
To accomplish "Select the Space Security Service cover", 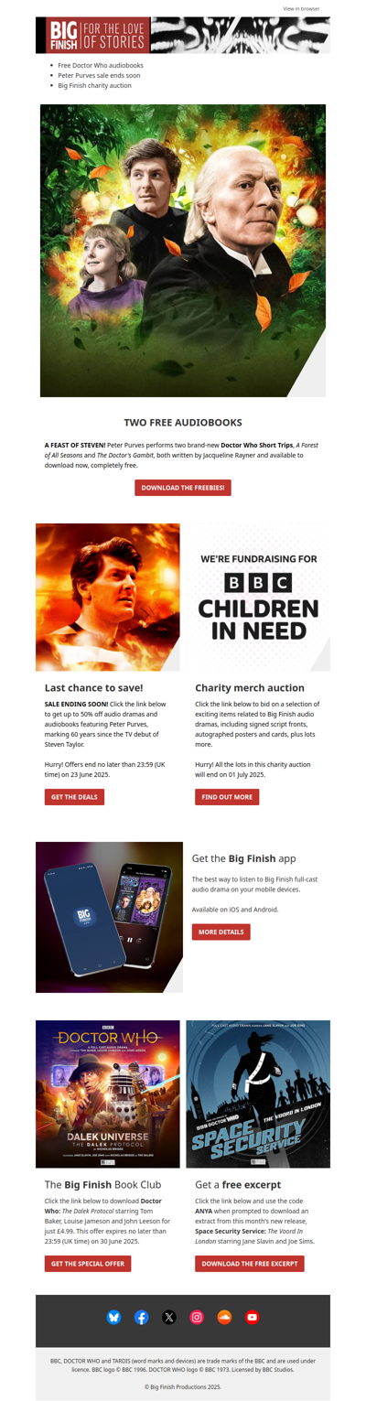I will tap(258, 1094).
